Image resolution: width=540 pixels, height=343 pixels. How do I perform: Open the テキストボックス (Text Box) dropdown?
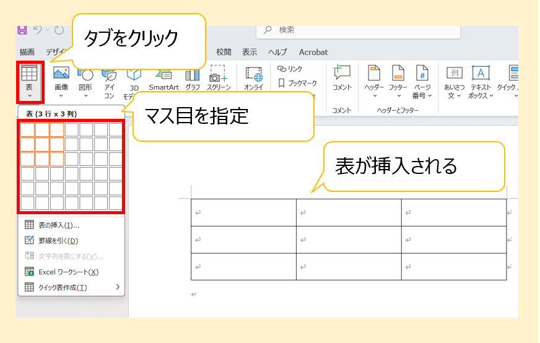coord(481,82)
